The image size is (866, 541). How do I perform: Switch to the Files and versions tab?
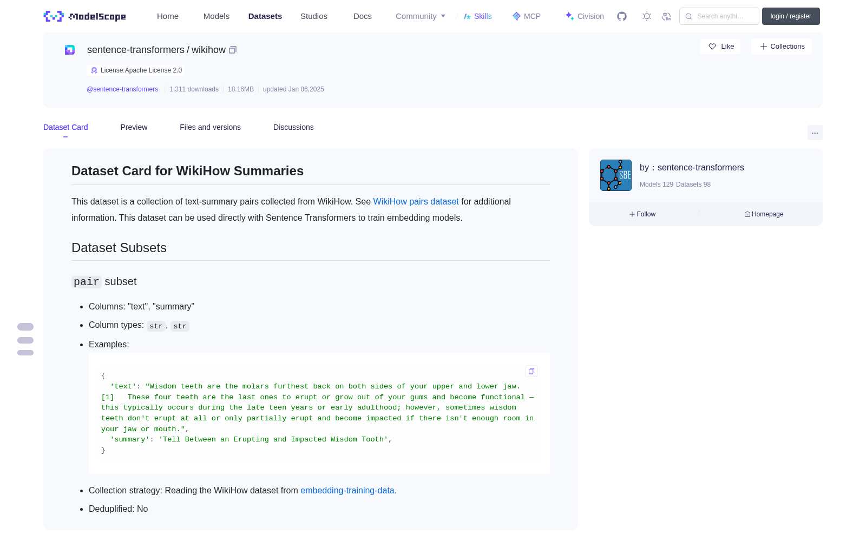(x=210, y=127)
